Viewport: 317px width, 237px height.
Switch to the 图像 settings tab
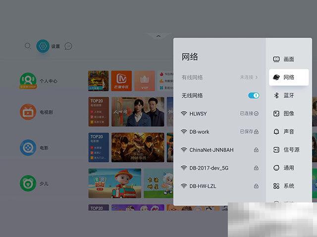[289, 114]
